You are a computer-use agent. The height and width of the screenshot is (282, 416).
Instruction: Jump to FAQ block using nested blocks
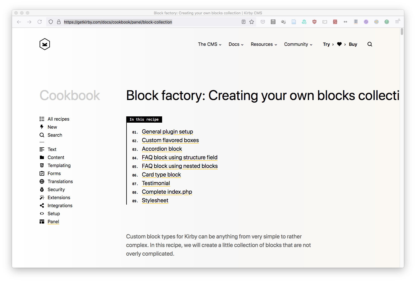click(180, 166)
